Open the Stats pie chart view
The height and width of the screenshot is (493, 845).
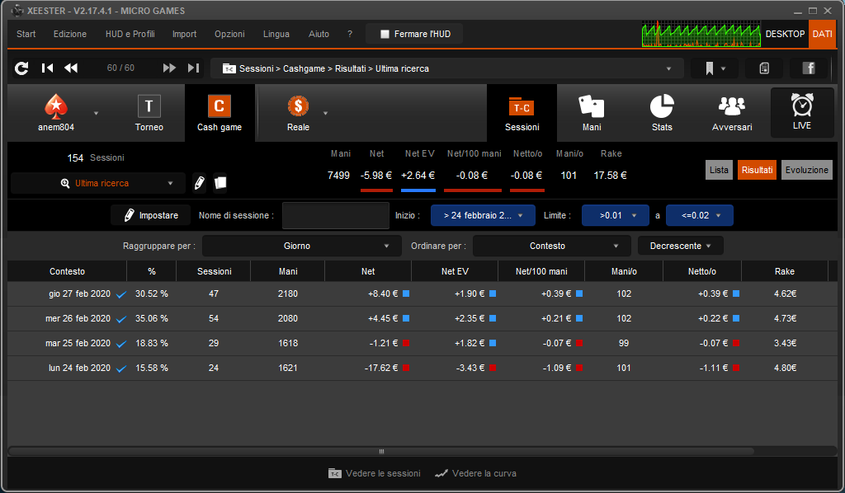point(662,113)
